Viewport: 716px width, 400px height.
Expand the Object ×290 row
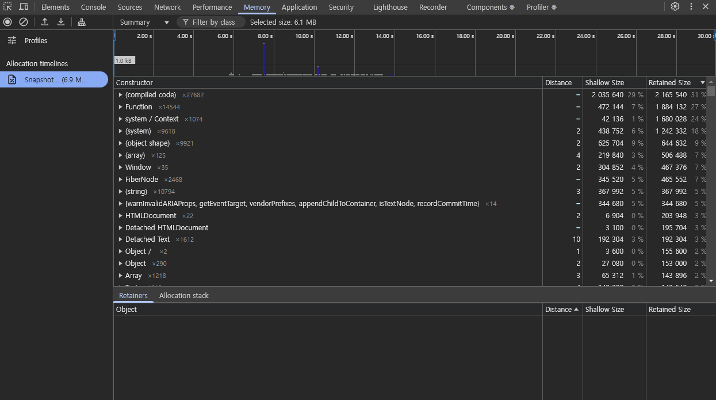click(x=120, y=264)
